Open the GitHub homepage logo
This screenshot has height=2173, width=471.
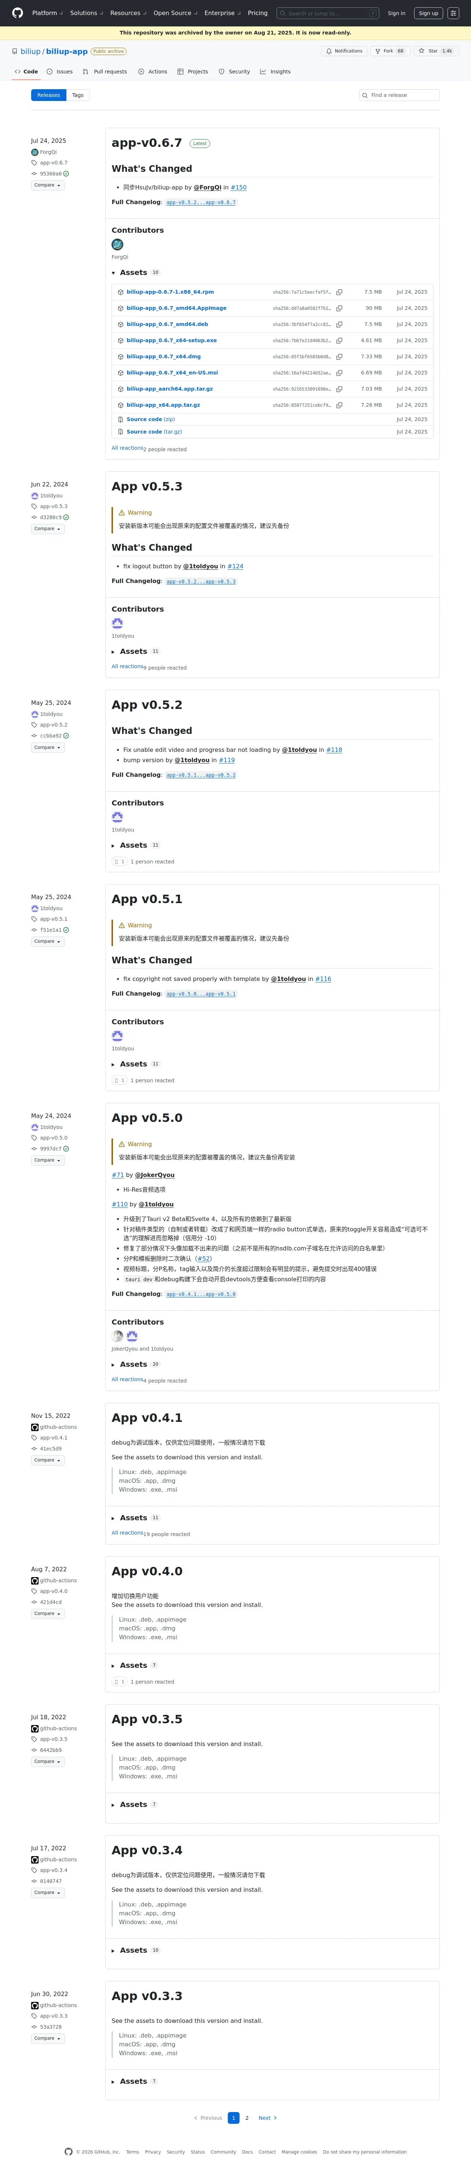[x=18, y=12]
